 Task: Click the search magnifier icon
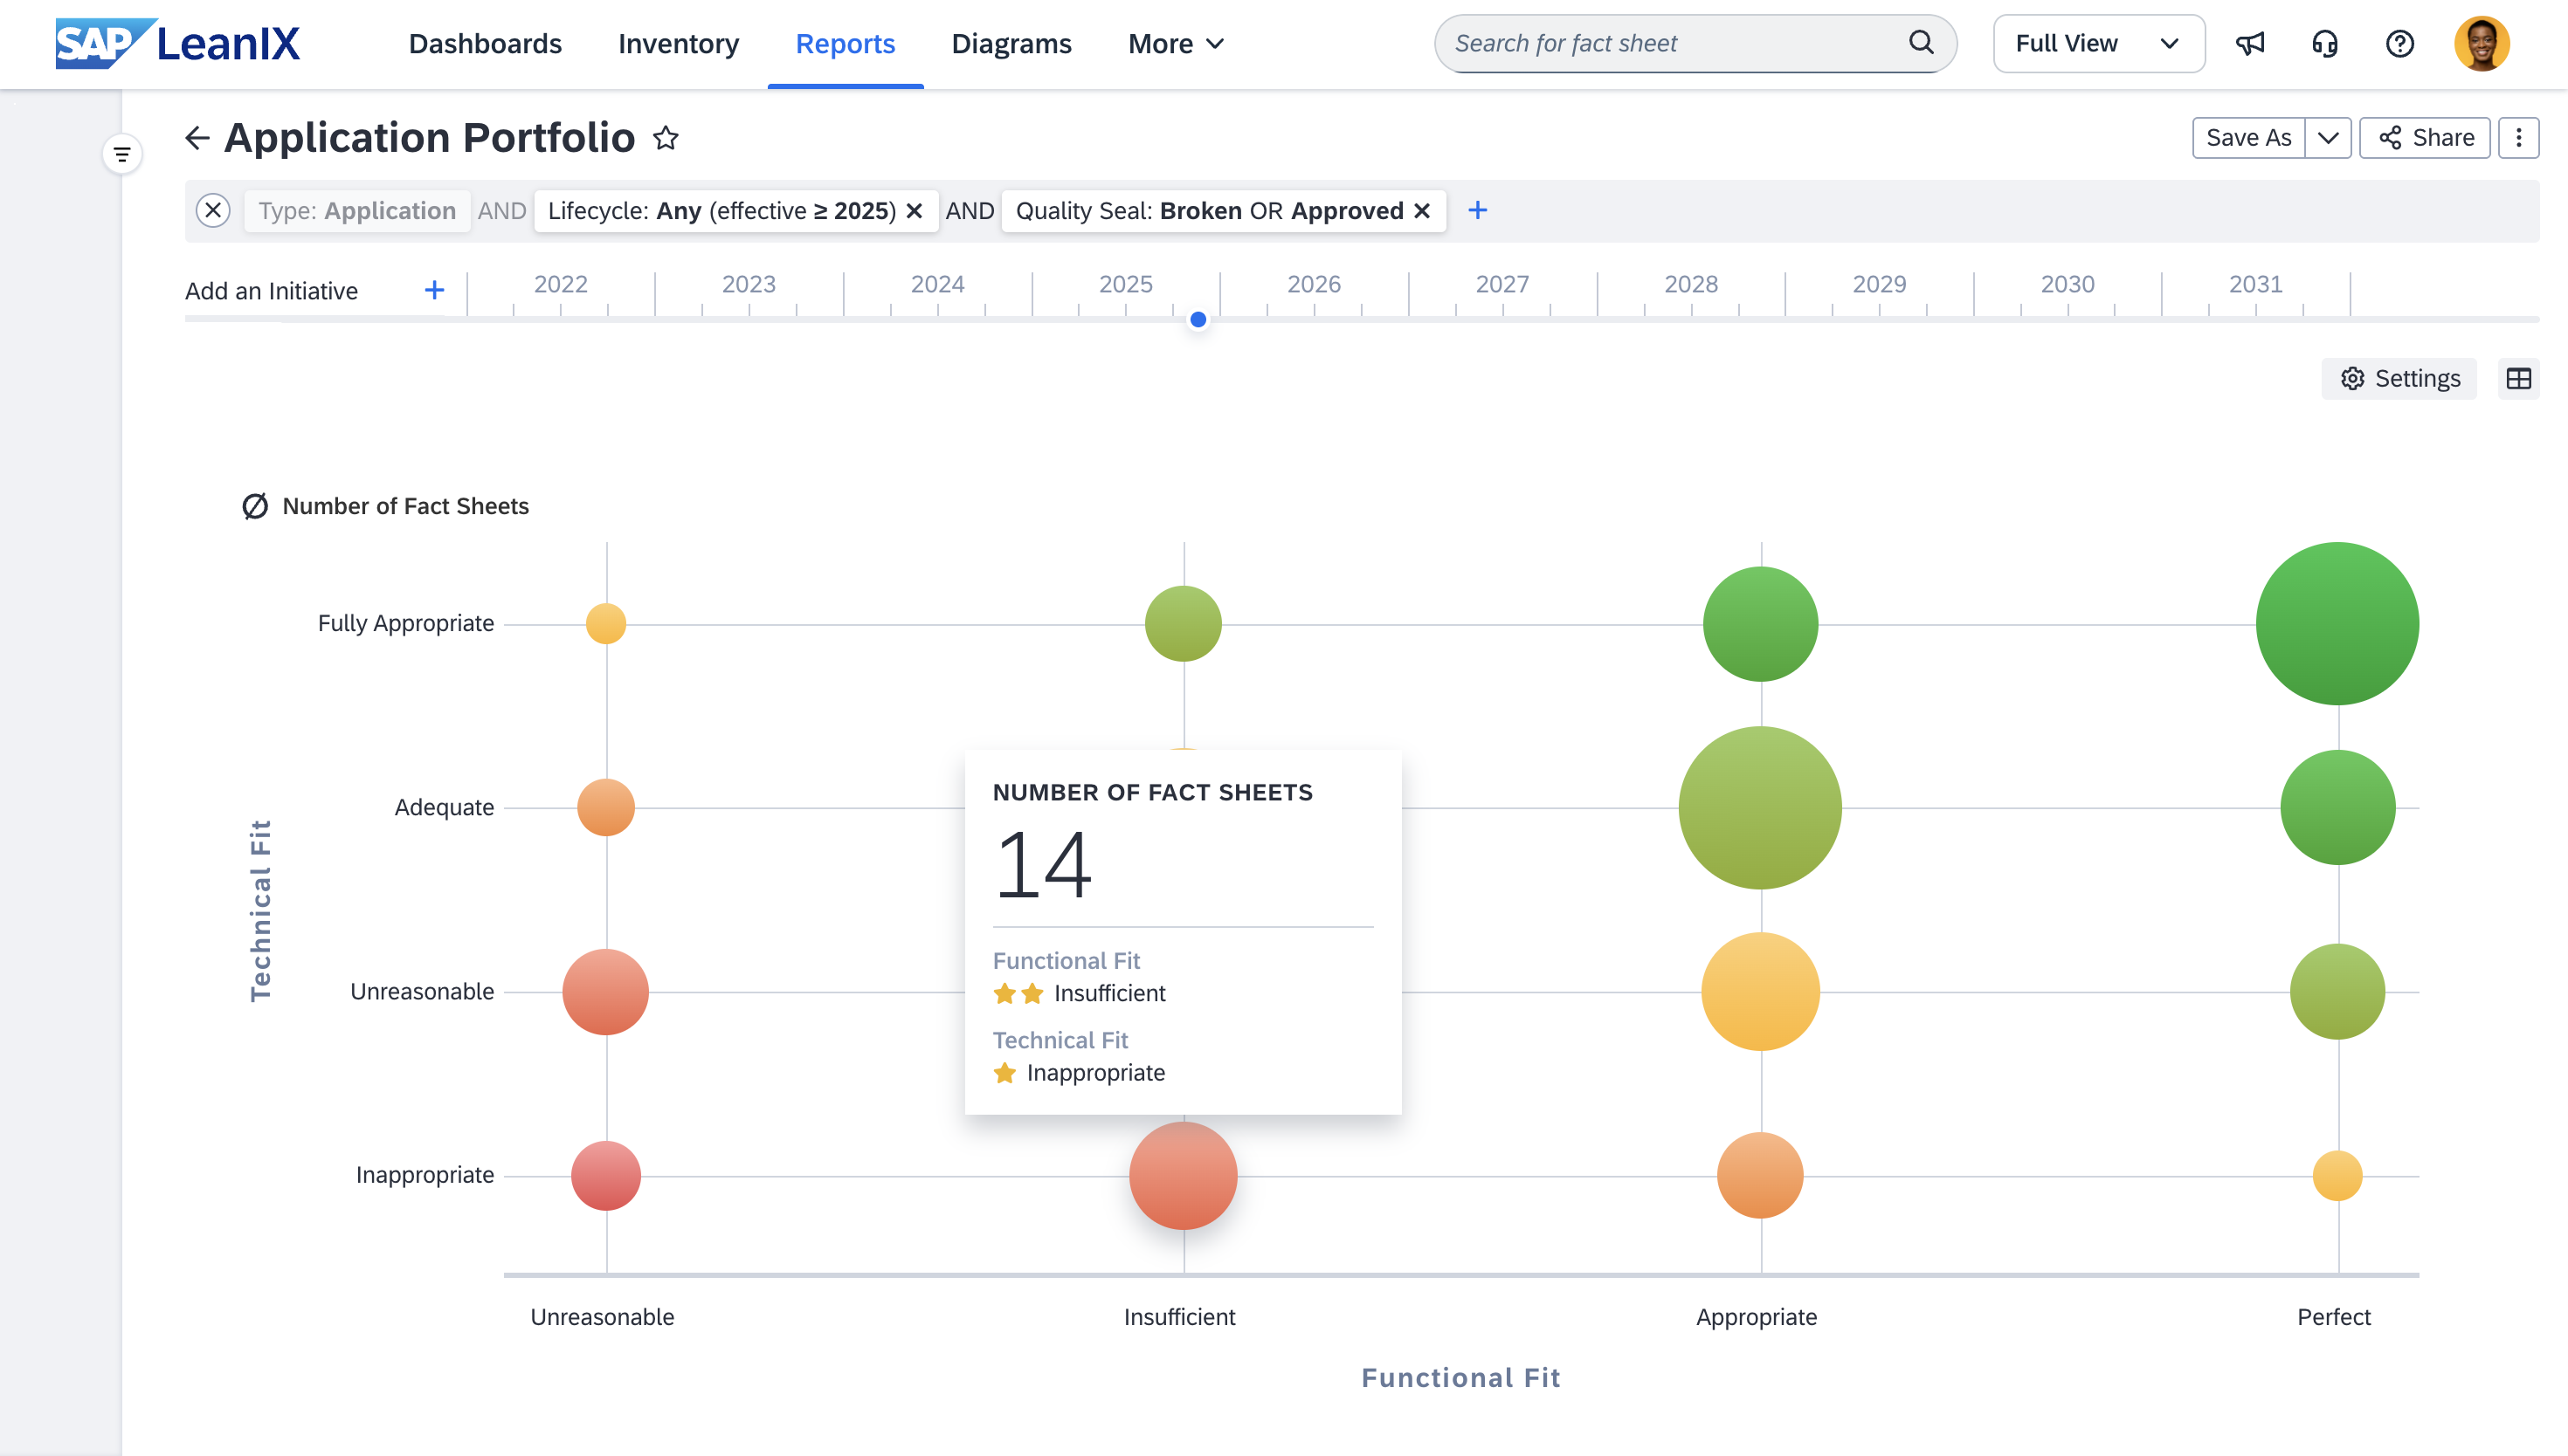coord(1921,43)
